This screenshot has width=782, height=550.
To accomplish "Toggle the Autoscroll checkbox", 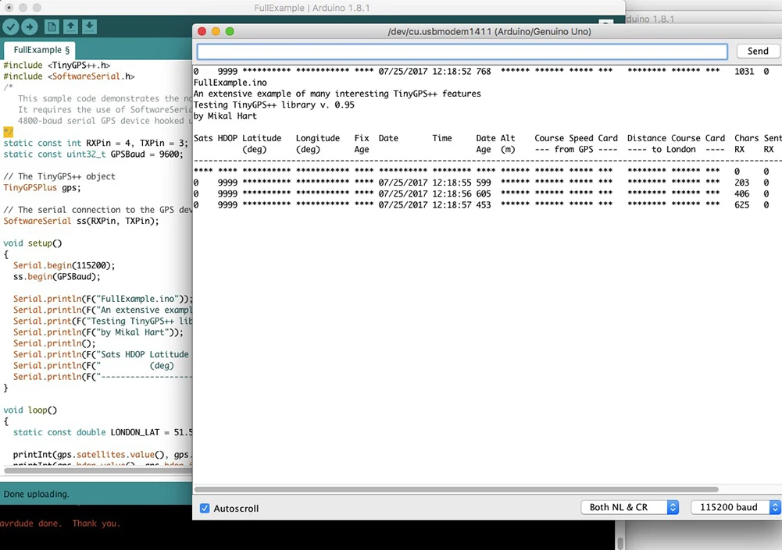I will [x=205, y=508].
